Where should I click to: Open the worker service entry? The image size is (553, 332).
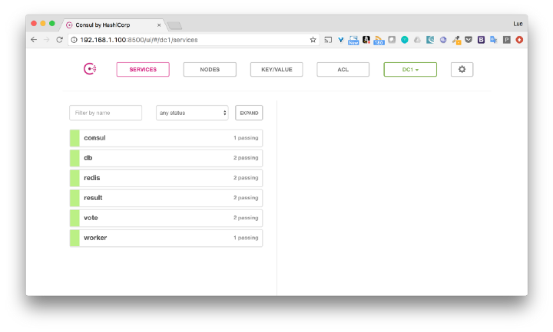(x=166, y=238)
